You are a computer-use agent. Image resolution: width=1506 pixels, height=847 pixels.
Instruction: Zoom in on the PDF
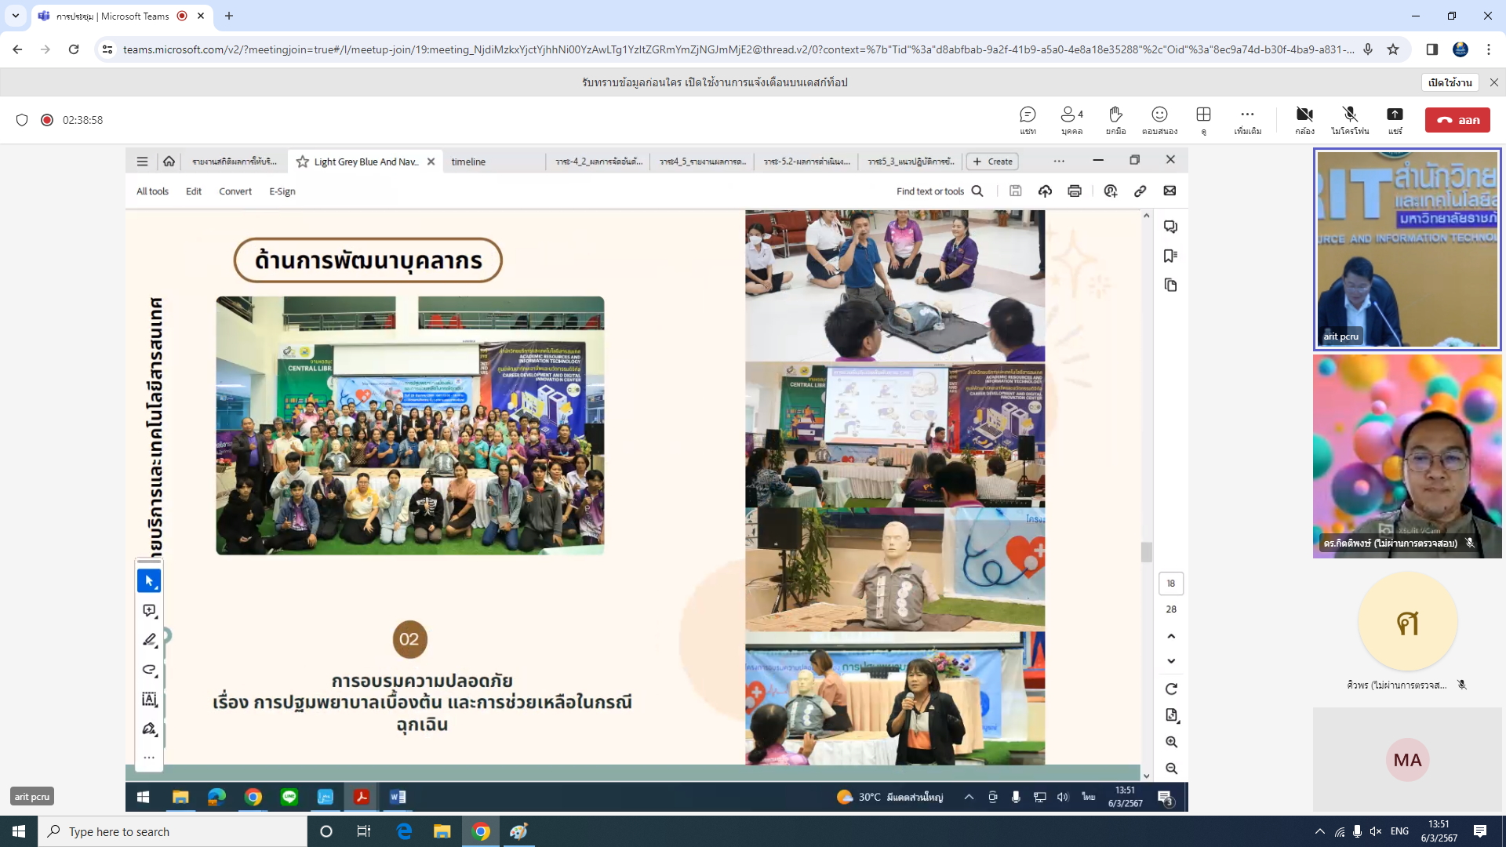[1171, 742]
